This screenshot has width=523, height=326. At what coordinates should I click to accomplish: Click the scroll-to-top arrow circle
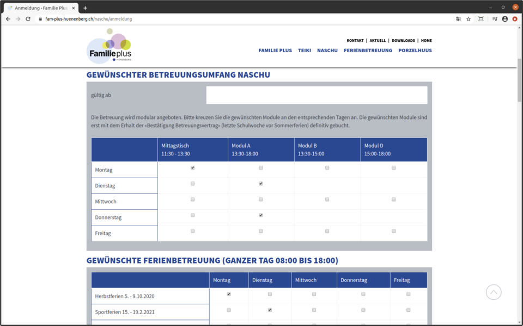pos(494,292)
